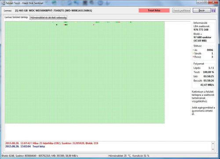
Task: Close the Felület Teszt window
Action: pyautogui.click(x=214, y=2)
